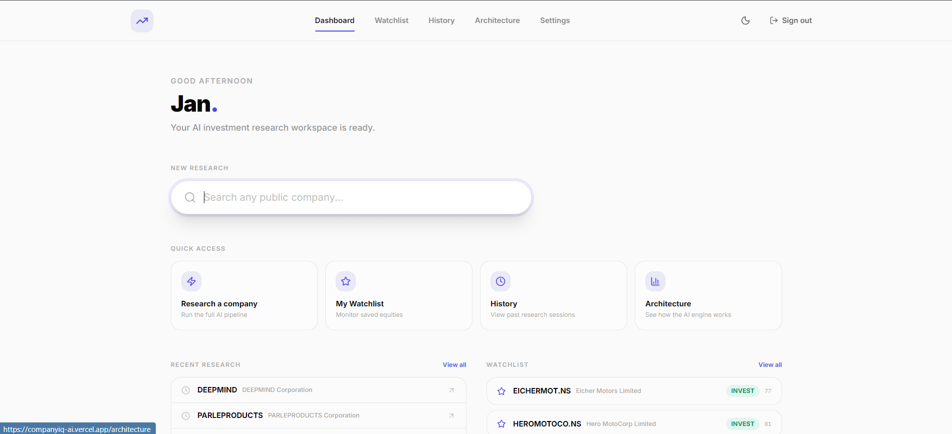View all recent research
Viewport: 952px width, 434px height.
click(454, 365)
